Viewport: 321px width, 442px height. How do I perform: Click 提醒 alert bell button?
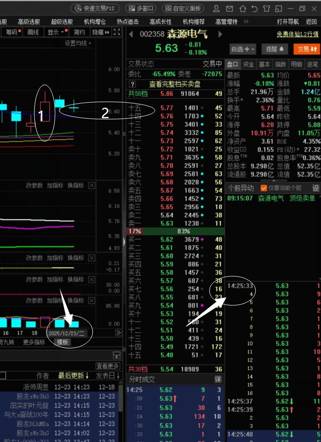(x=275, y=49)
